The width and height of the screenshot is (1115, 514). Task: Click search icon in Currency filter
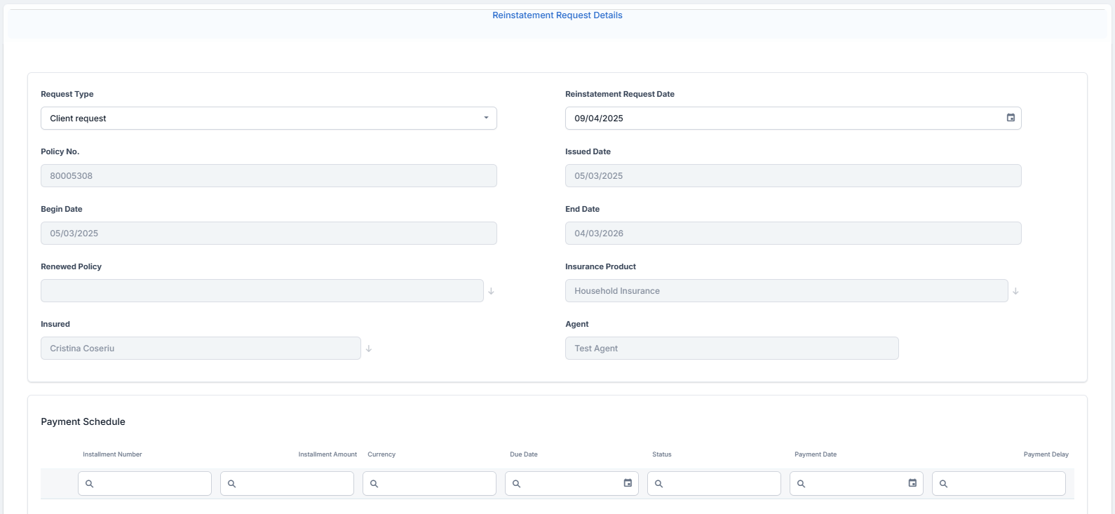[x=374, y=484]
